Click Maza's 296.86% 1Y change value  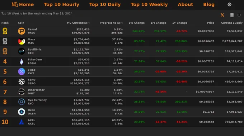(x=181, y=41)
